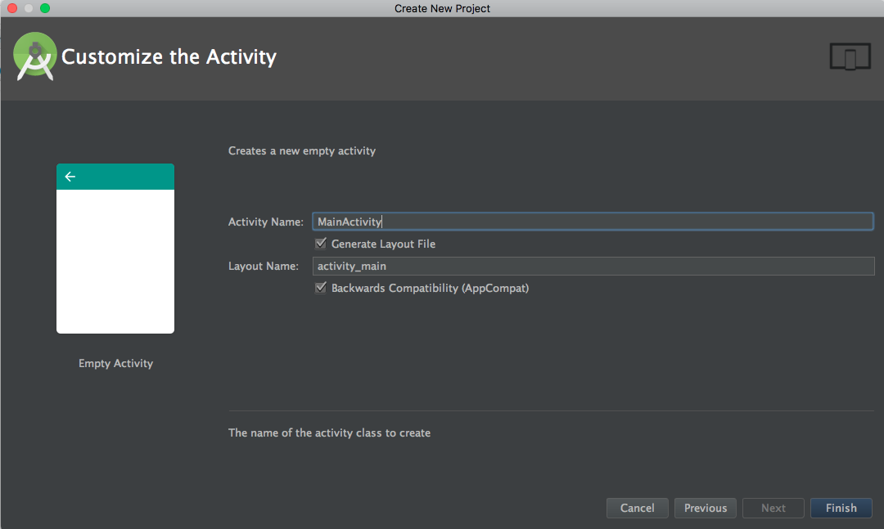Click the phone and tablet form factor icon
Screen dimensions: 884x529
(x=850, y=57)
